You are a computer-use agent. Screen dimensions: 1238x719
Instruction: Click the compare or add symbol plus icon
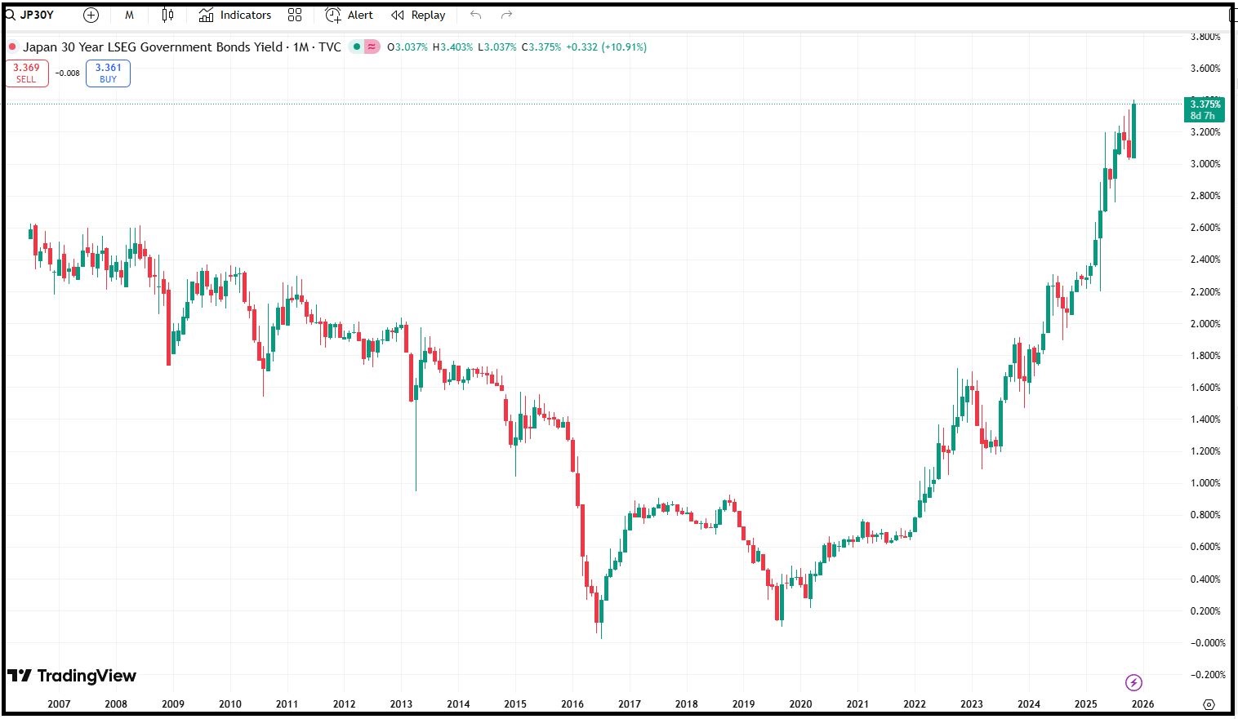click(91, 15)
